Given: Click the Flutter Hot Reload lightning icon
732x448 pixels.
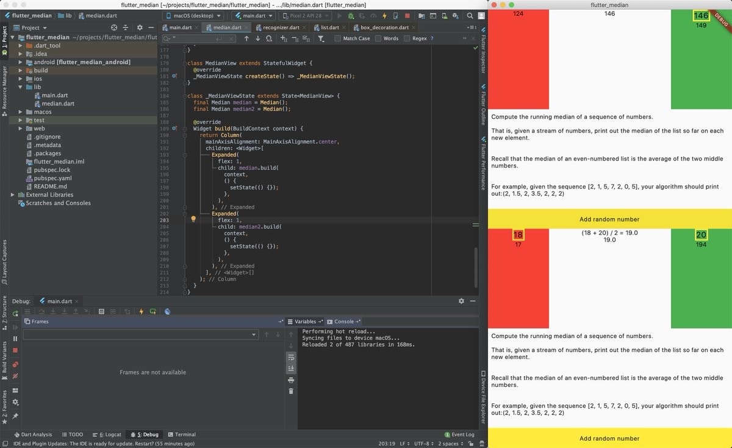Looking at the screenshot, I should (x=384, y=15).
